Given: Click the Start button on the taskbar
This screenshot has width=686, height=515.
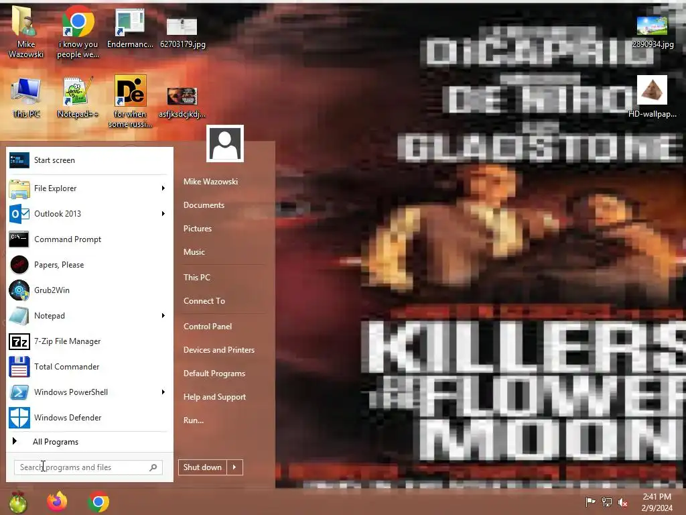Looking at the screenshot, I should (x=18, y=502).
